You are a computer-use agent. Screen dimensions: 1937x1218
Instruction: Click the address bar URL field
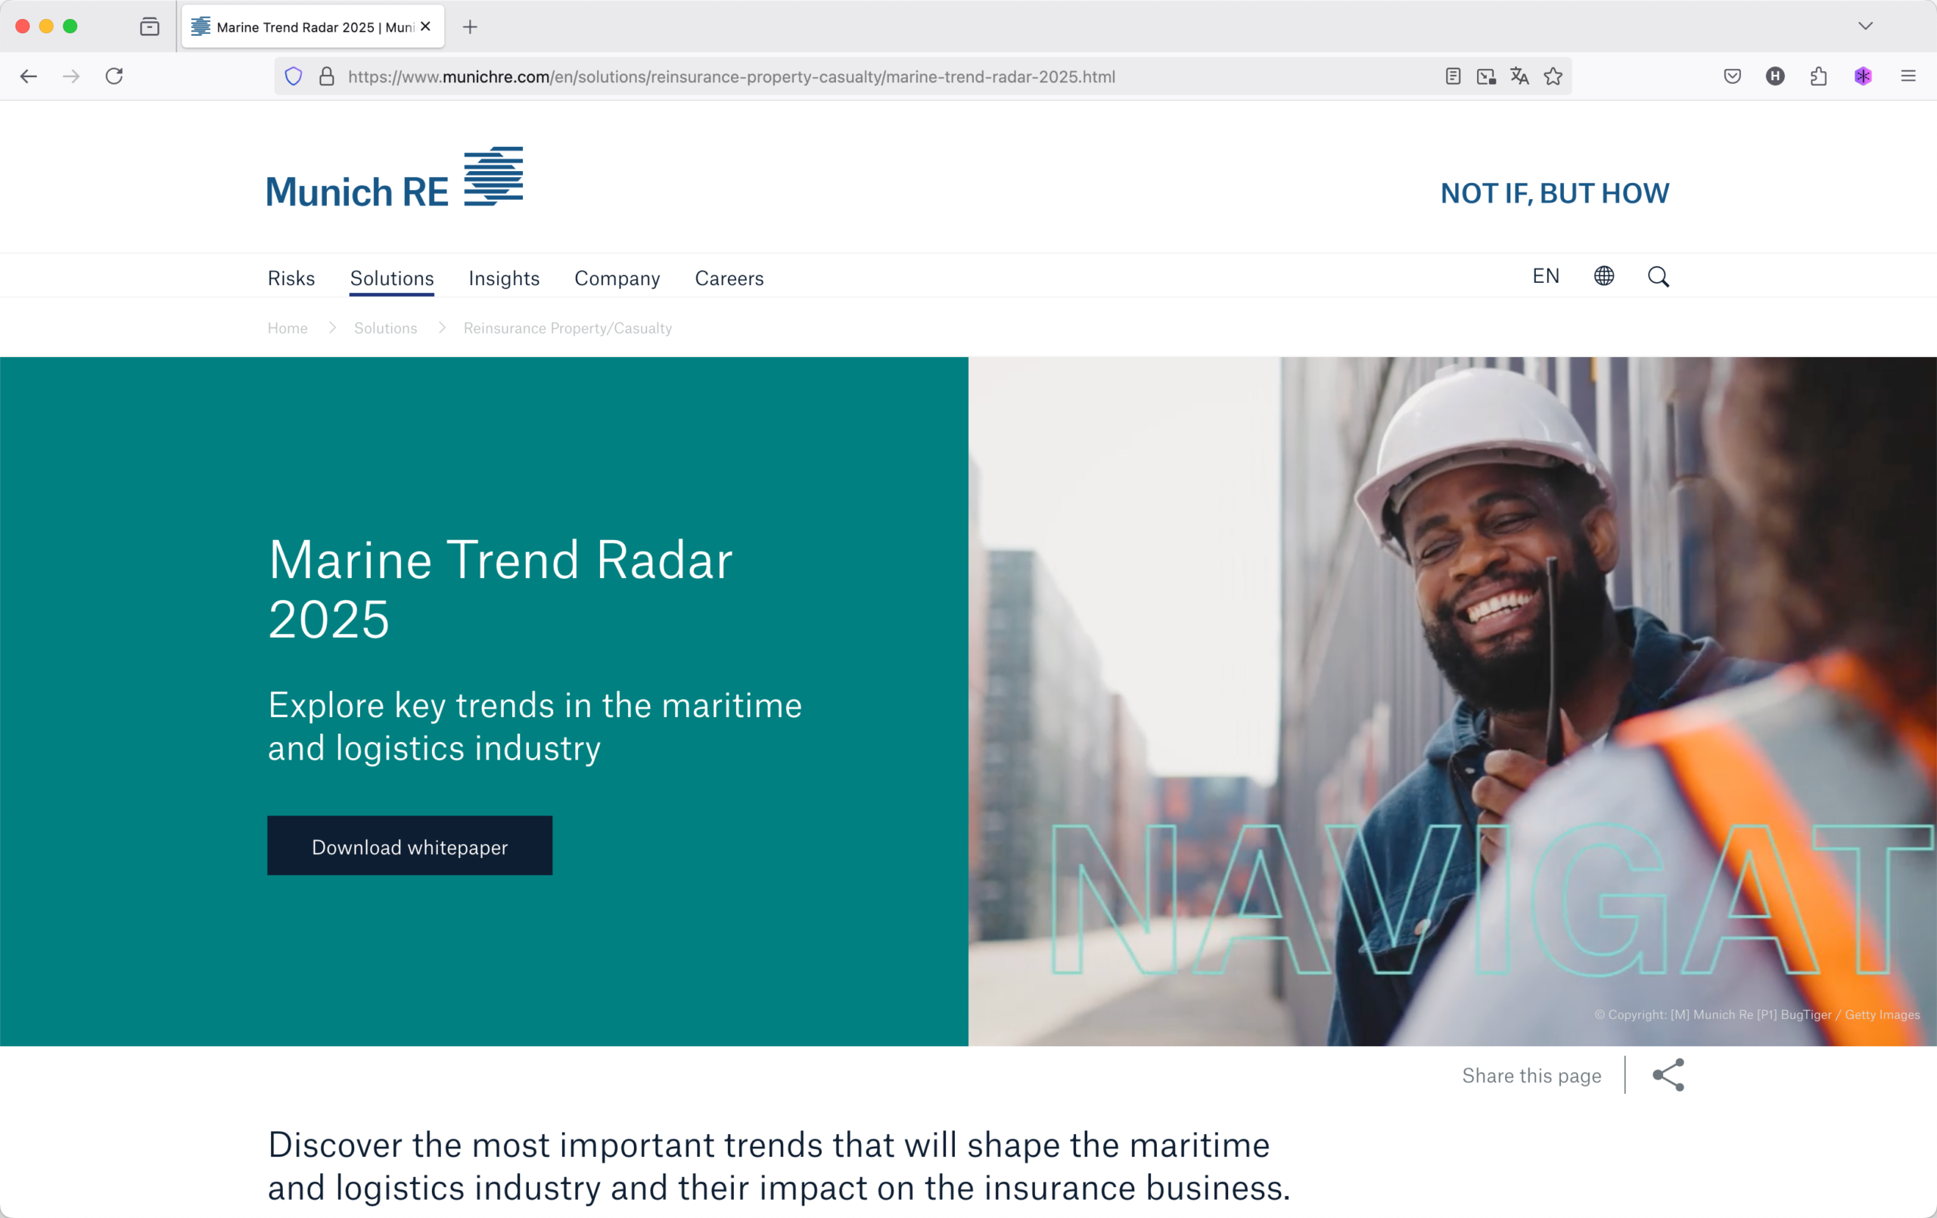click(885, 76)
